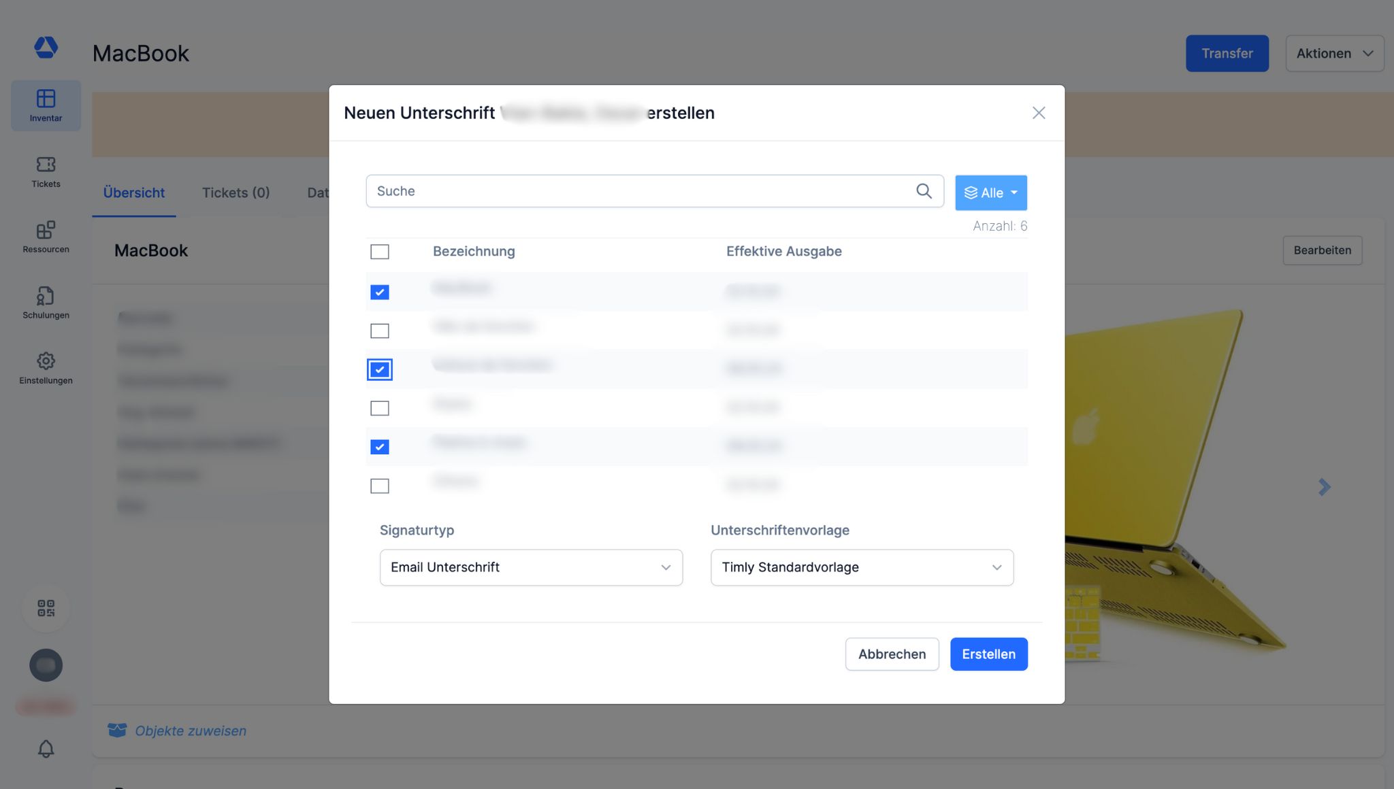
Task: Show next MacBook image with arrow
Action: tap(1324, 487)
